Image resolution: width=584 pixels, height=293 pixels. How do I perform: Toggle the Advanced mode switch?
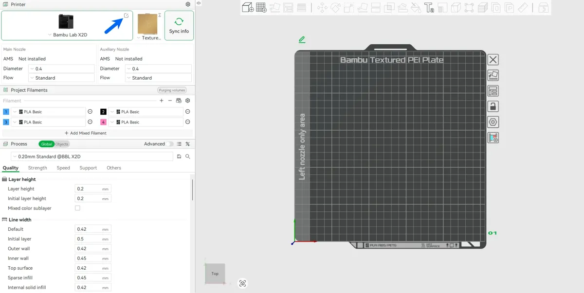170,144
